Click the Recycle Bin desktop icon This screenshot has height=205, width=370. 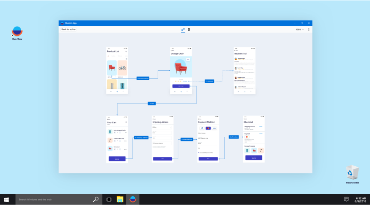[x=352, y=175]
